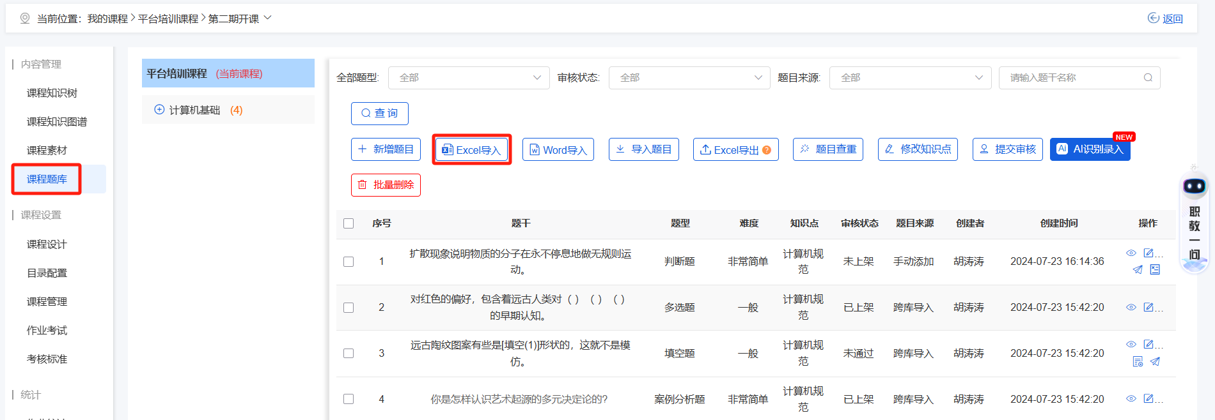Open the 审核状态 dropdown
This screenshot has width=1215, height=420.
[689, 78]
